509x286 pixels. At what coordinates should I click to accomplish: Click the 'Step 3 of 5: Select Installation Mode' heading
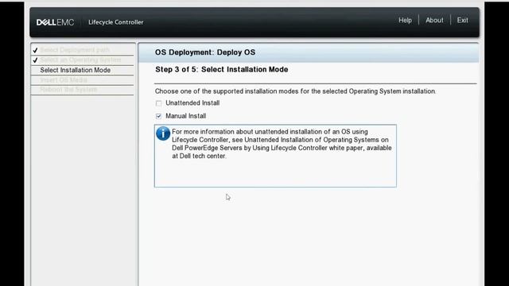click(222, 69)
